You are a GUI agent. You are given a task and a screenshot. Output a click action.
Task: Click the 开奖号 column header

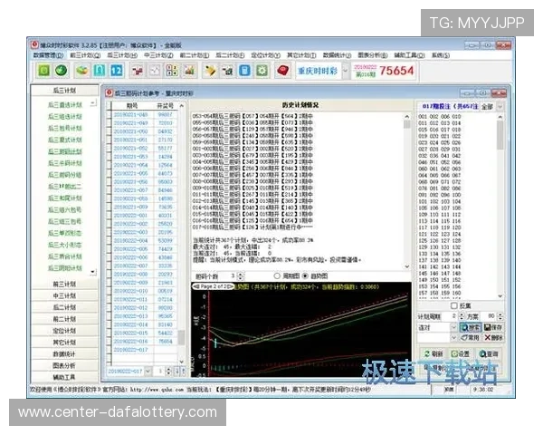[x=165, y=105]
